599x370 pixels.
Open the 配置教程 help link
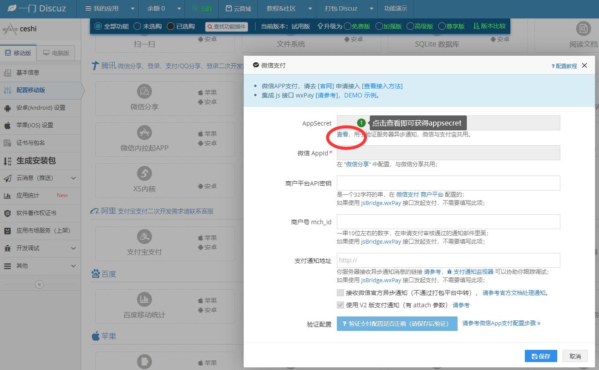pyautogui.click(x=564, y=66)
